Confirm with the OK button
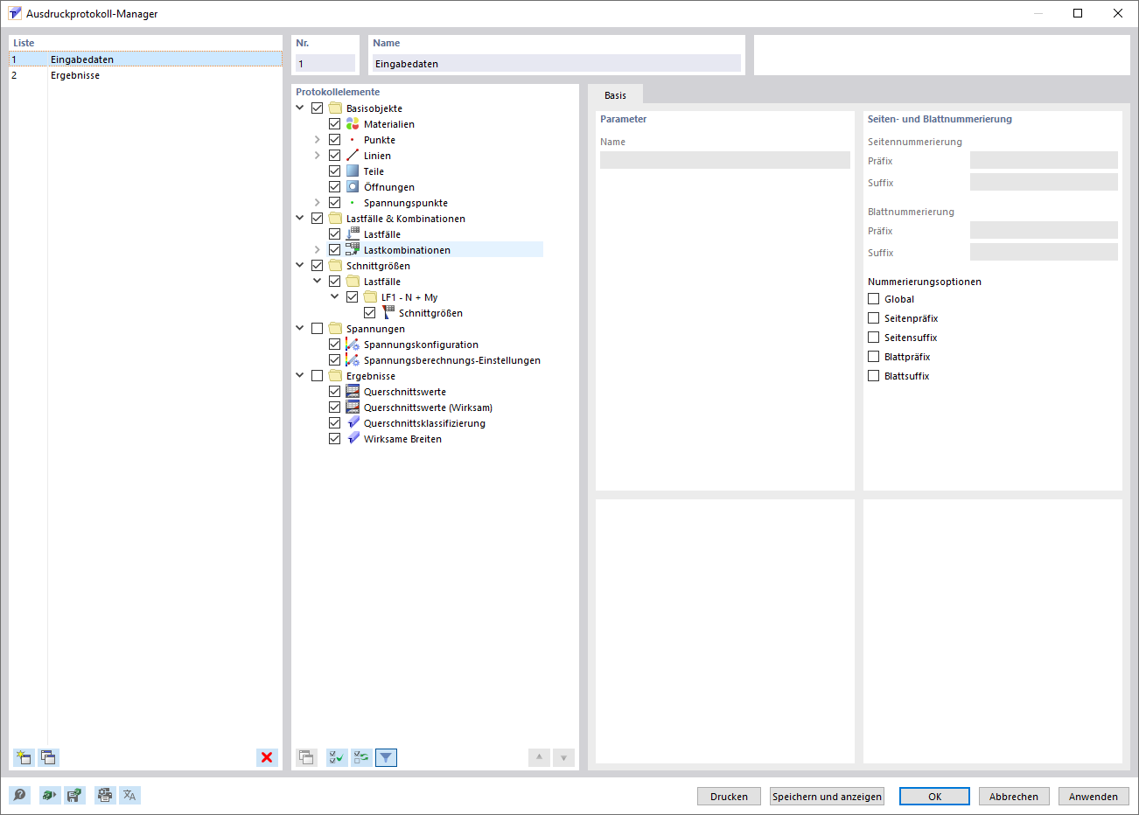The width and height of the screenshot is (1139, 815). tap(934, 797)
